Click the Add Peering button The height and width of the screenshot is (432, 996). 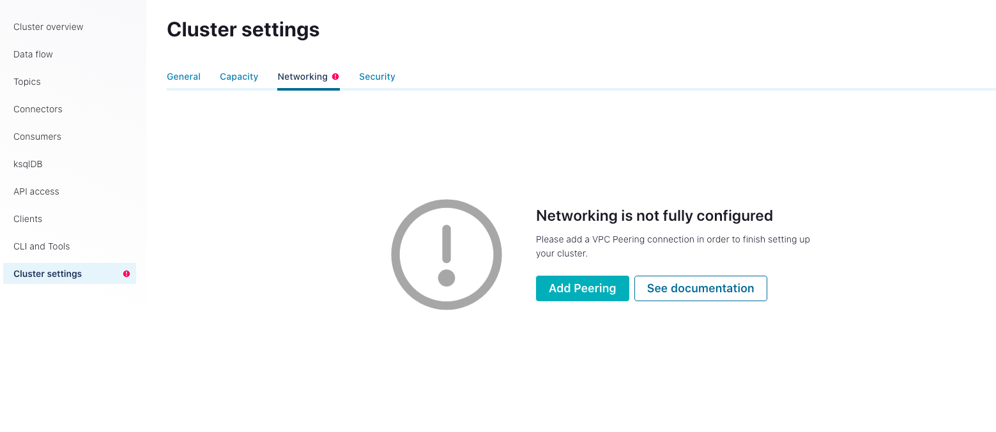coord(582,288)
